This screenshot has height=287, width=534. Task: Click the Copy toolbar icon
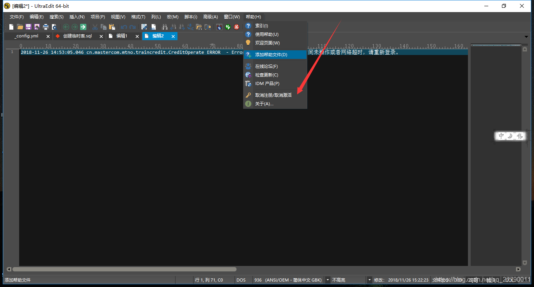103,27
